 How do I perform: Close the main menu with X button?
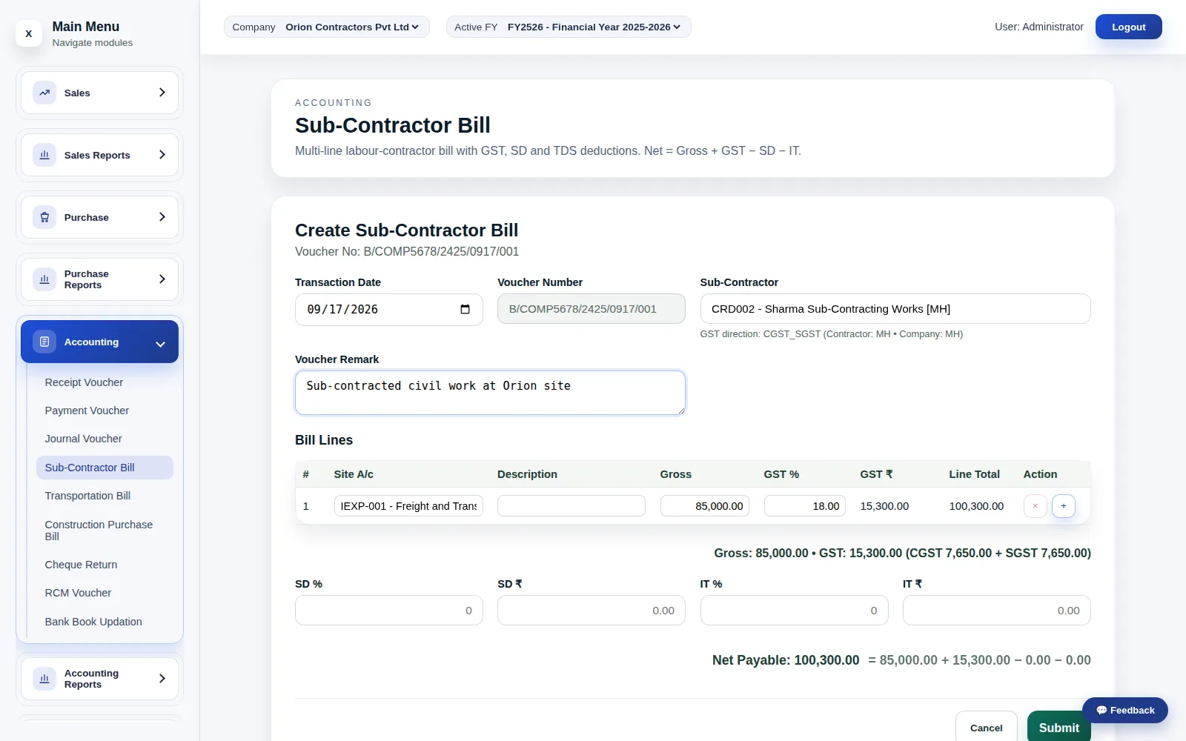(29, 33)
